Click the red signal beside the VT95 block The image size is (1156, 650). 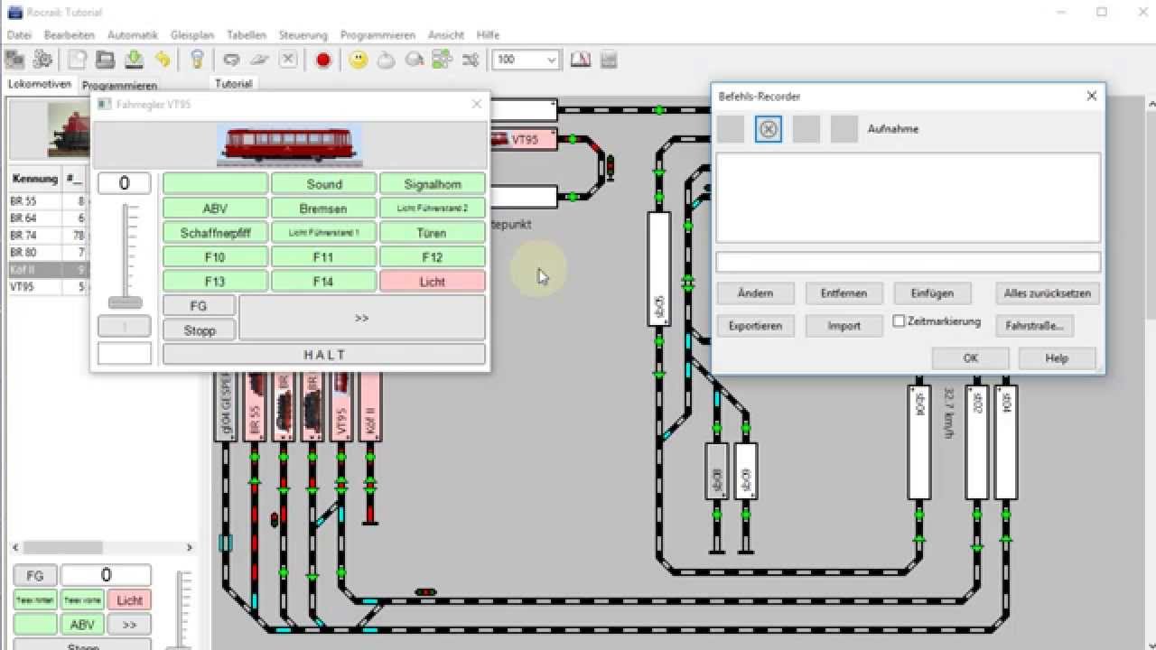point(611,165)
